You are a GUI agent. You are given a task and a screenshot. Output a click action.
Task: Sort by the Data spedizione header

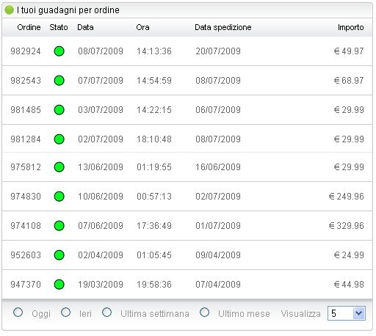tap(223, 27)
